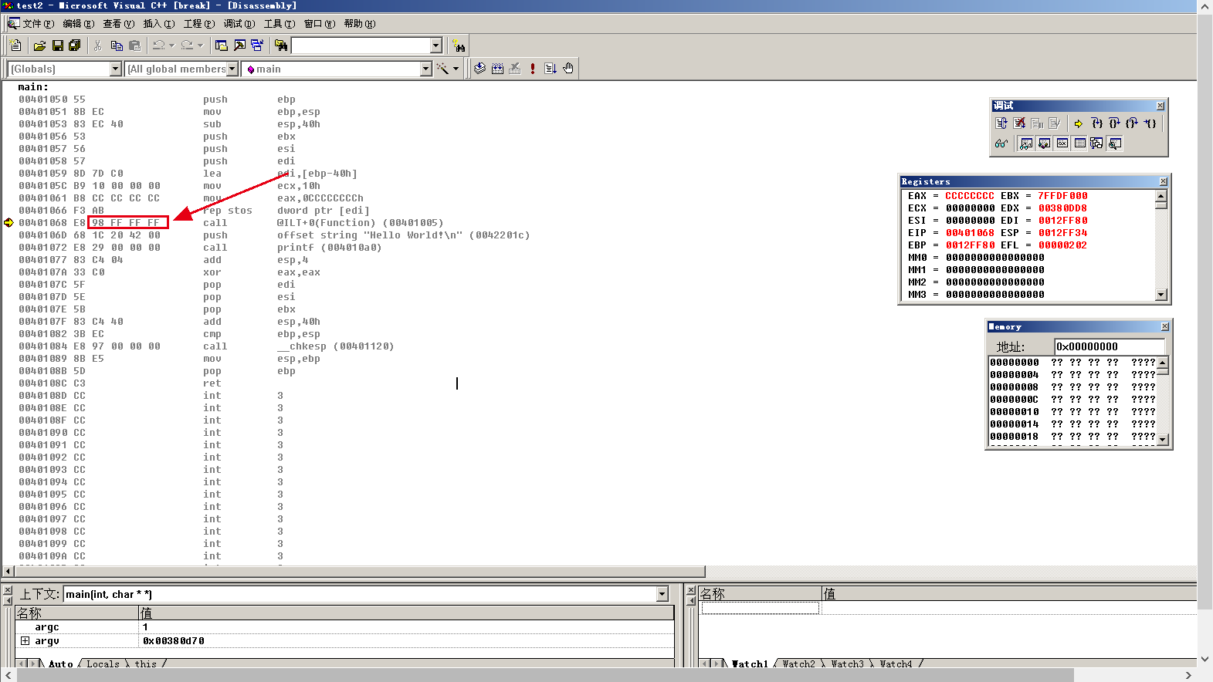Click the Memory window scroll down arrow
This screenshot has width=1213, height=682.
coord(1163,440)
